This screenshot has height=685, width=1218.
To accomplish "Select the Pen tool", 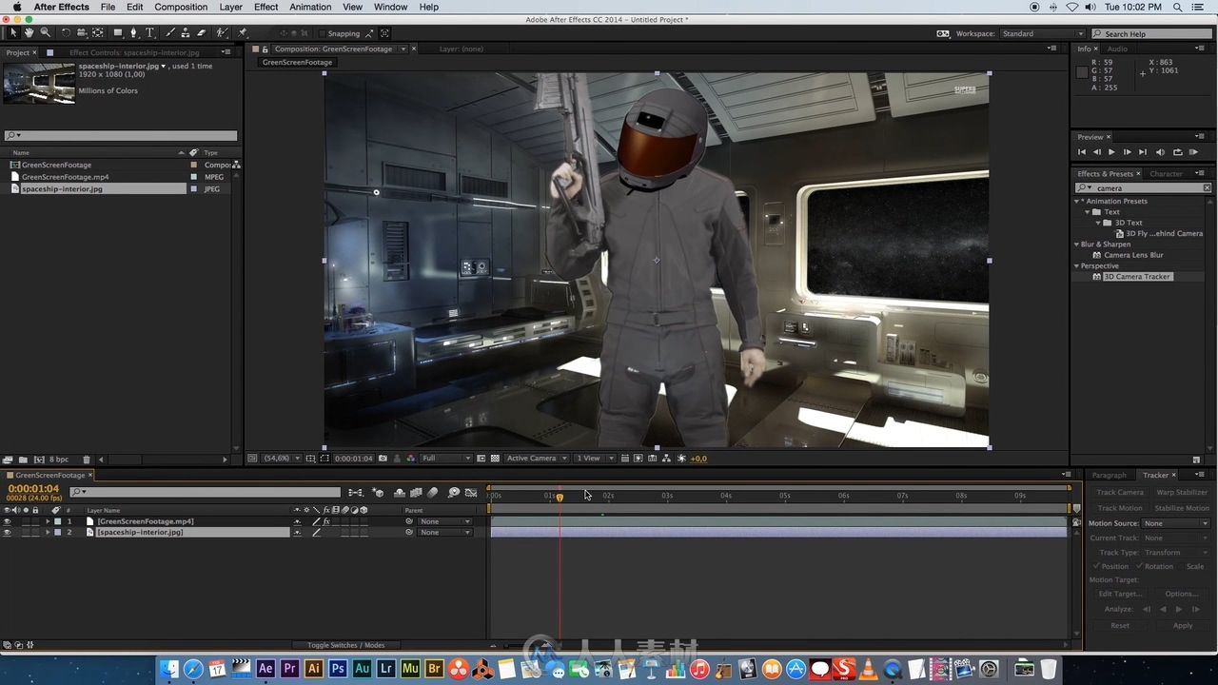I will coord(134,32).
